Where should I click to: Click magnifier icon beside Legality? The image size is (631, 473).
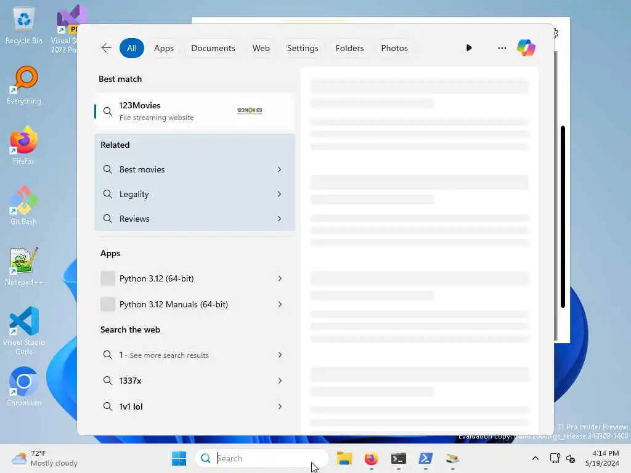click(107, 194)
